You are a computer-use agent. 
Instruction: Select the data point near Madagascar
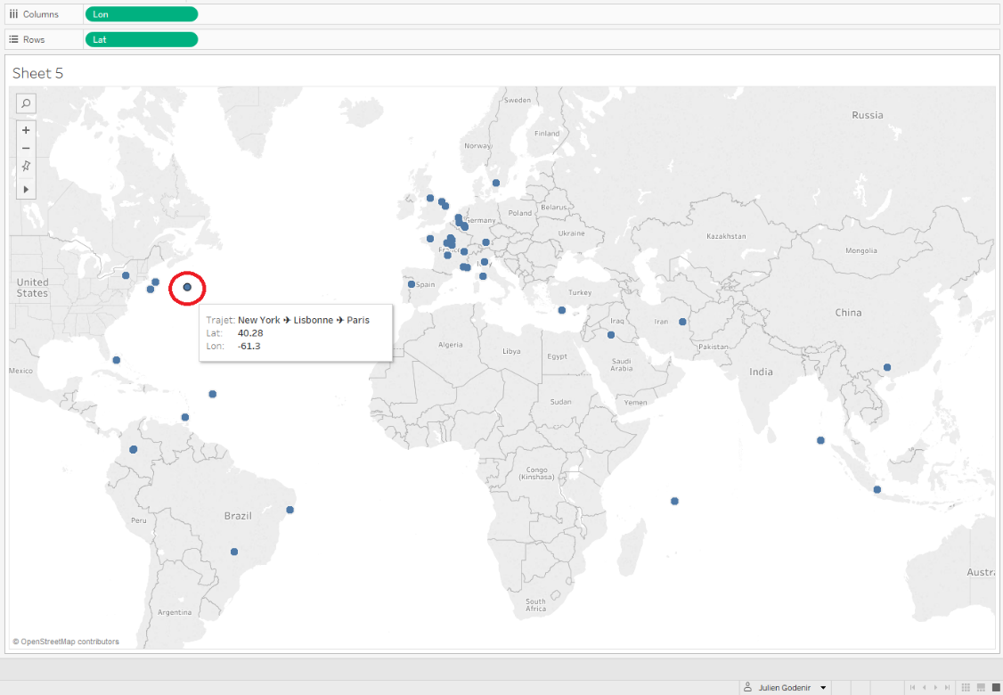pyautogui.click(x=675, y=501)
